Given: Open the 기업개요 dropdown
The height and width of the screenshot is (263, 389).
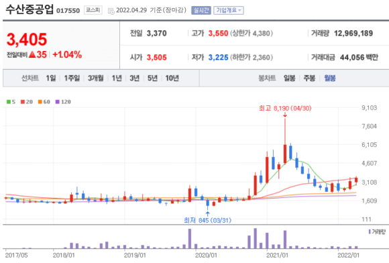Looking at the screenshot, I should click(x=229, y=10).
